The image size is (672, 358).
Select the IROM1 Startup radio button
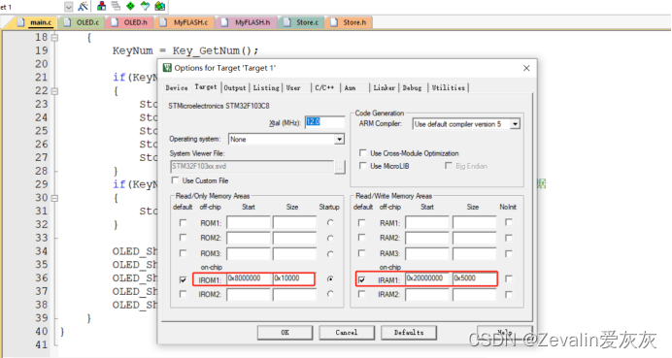click(x=330, y=278)
